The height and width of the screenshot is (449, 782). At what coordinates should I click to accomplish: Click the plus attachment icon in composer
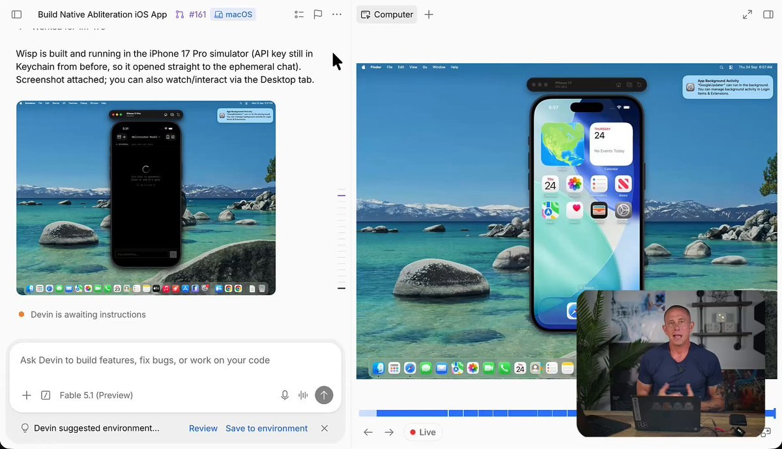click(x=27, y=395)
